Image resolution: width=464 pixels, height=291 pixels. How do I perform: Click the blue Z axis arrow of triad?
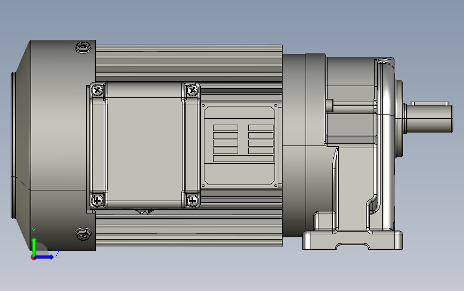pos(44,257)
